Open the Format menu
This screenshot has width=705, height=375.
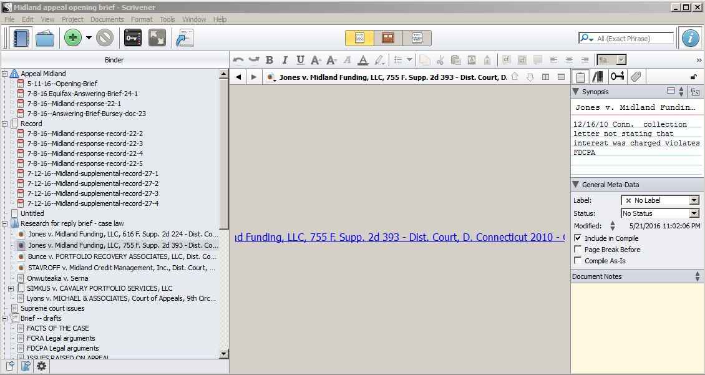pos(142,19)
